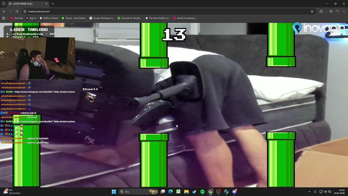
Task: Open the media controls icon in toolbar
Action: pyautogui.click(x=331, y=11)
